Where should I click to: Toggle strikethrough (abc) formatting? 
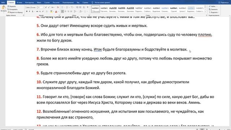coord(37,11)
